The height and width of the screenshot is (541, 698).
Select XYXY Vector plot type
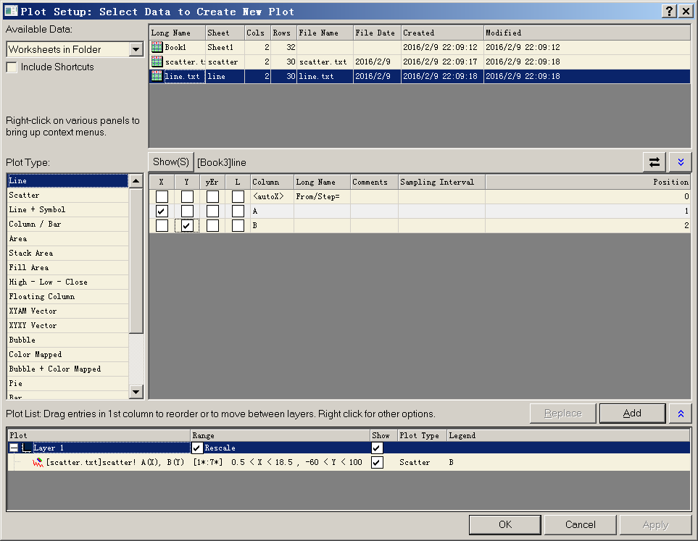click(x=67, y=325)
